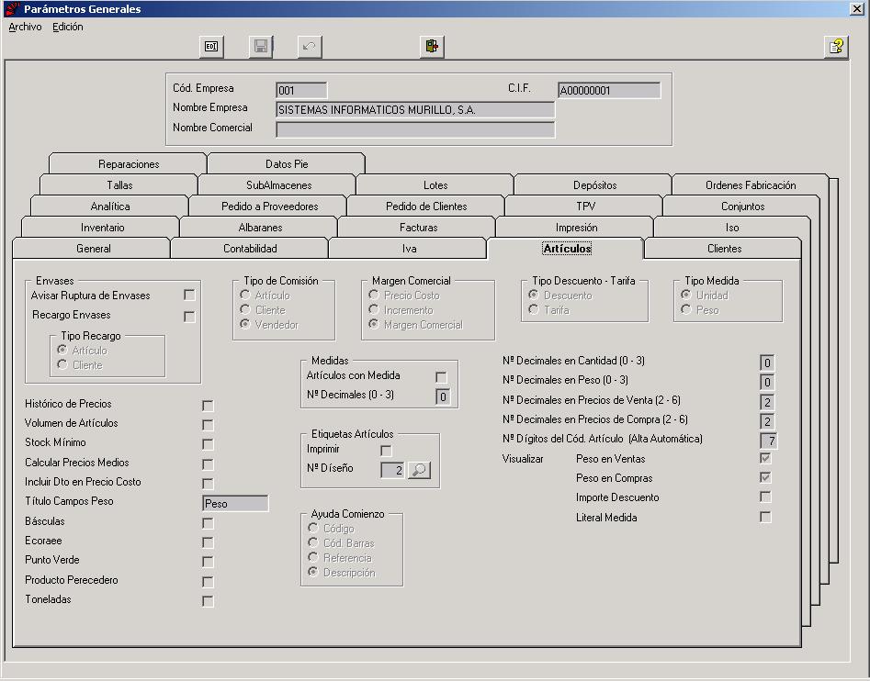870x681 pixels.
Task: Click the undo arrow toolbar icon
Action: (310, 47)
